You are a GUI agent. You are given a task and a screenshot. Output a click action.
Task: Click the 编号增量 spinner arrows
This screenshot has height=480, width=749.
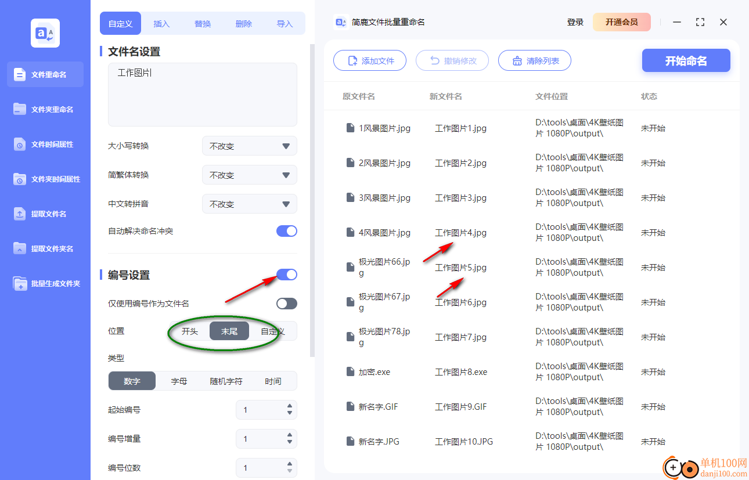tap(290, 439)
